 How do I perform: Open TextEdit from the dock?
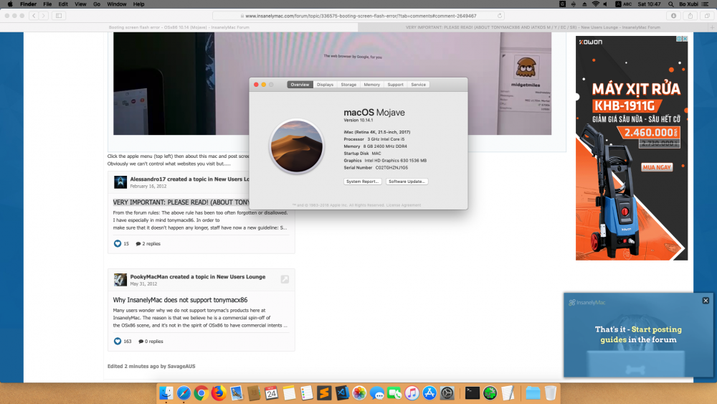508,393
